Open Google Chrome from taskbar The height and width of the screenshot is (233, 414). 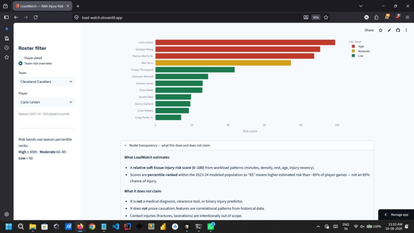(x=92, y=227)
